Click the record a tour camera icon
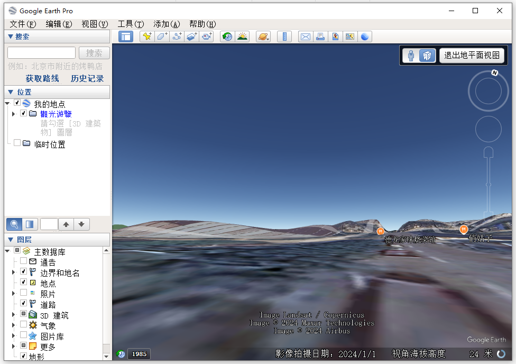The height and width of the screenshot is (364, 516). coord(207,37)
